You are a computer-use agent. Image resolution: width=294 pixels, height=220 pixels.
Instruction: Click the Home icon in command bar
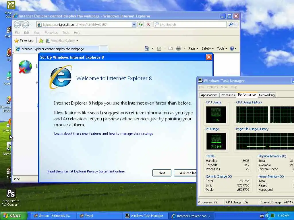[147, 48]
